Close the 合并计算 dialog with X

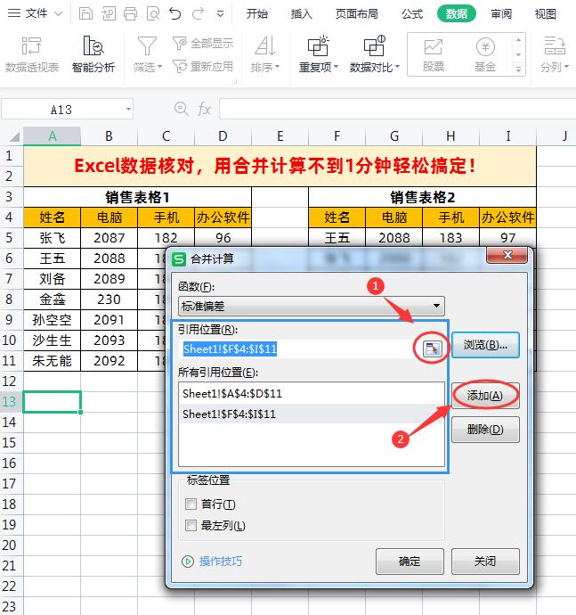click(507, 255)
